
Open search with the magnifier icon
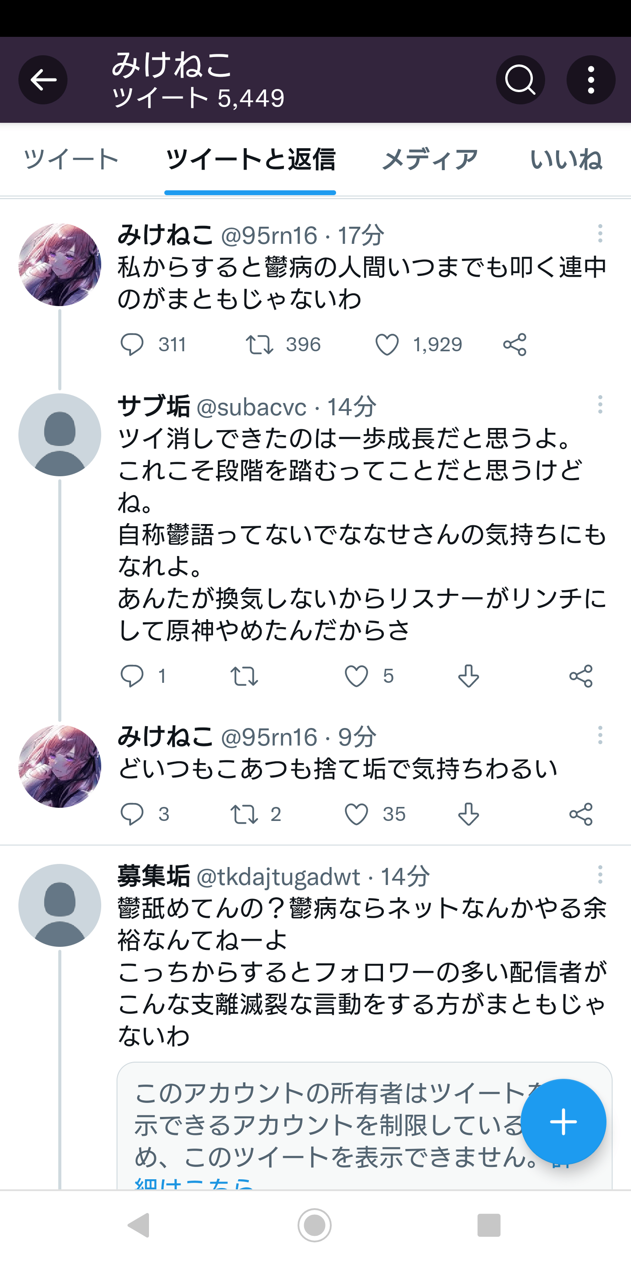click(x=520, y=80)
